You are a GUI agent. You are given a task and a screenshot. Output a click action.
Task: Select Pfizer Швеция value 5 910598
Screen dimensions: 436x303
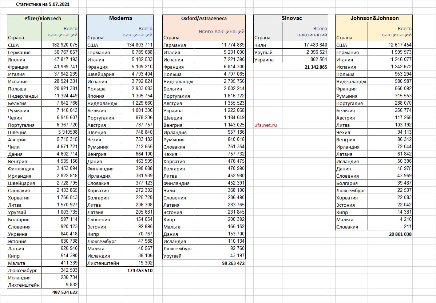tap(60, 132)
